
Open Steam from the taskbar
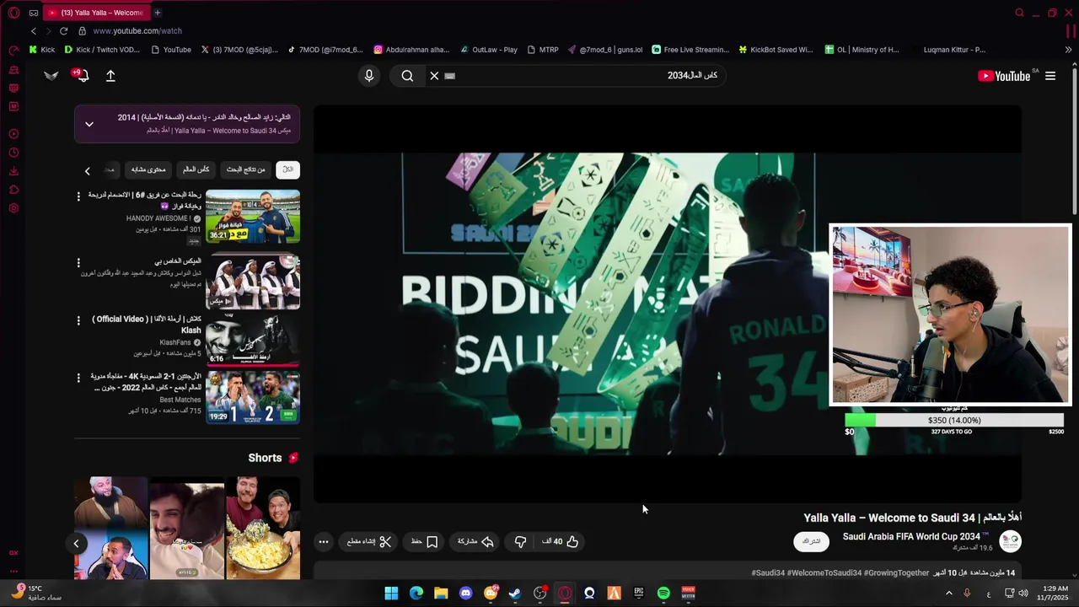pyautogui.click(x=515, y=594)
